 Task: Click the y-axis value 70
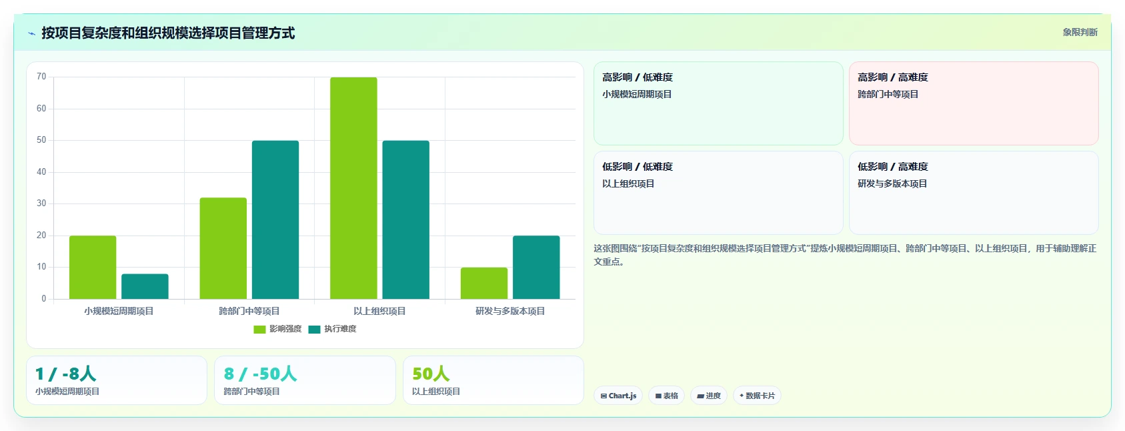coord(41,77)
